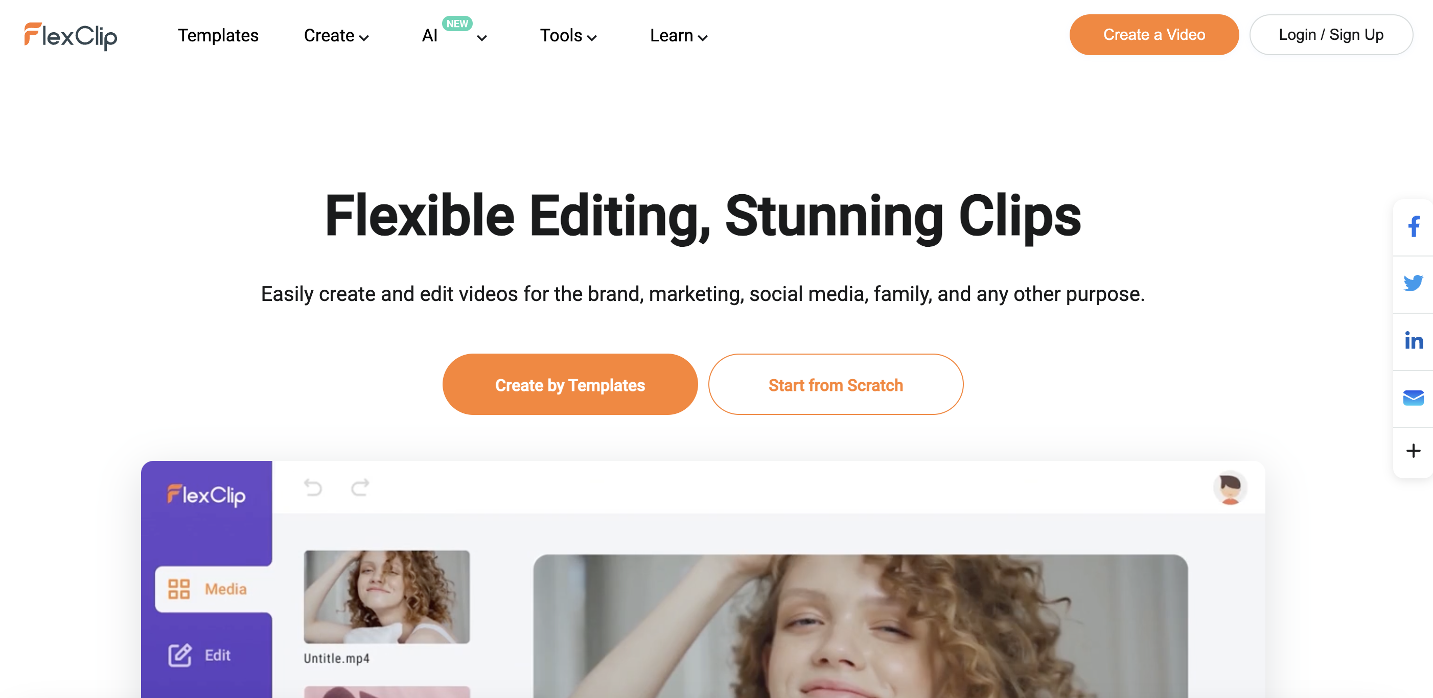1433x698 pixels.
Task: Share page on LinkedIn icon
Action: pos(1414,340)
